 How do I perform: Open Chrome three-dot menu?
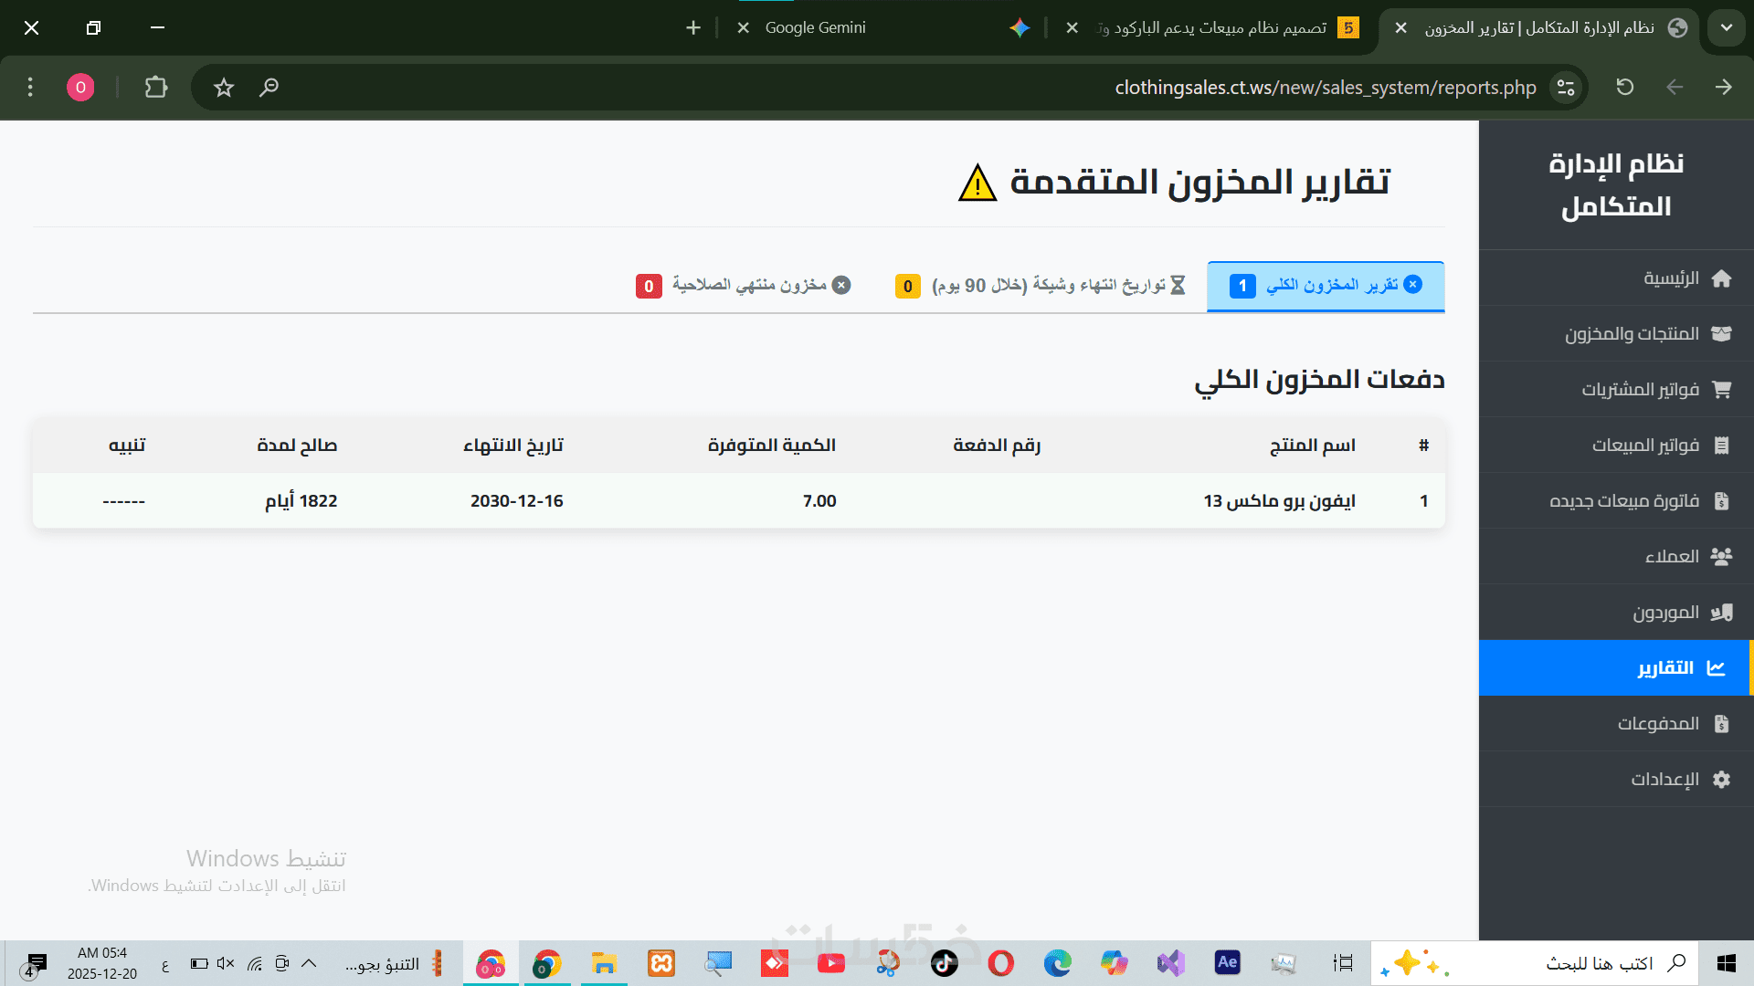(30, 87)
